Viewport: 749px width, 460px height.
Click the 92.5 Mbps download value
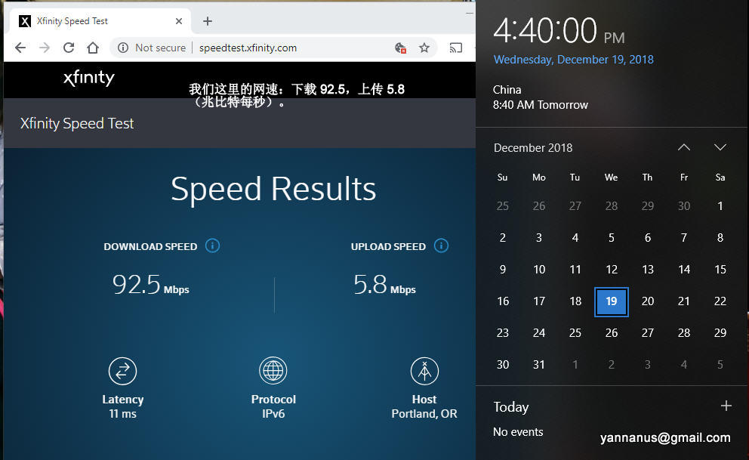click(x=150, y=284)
